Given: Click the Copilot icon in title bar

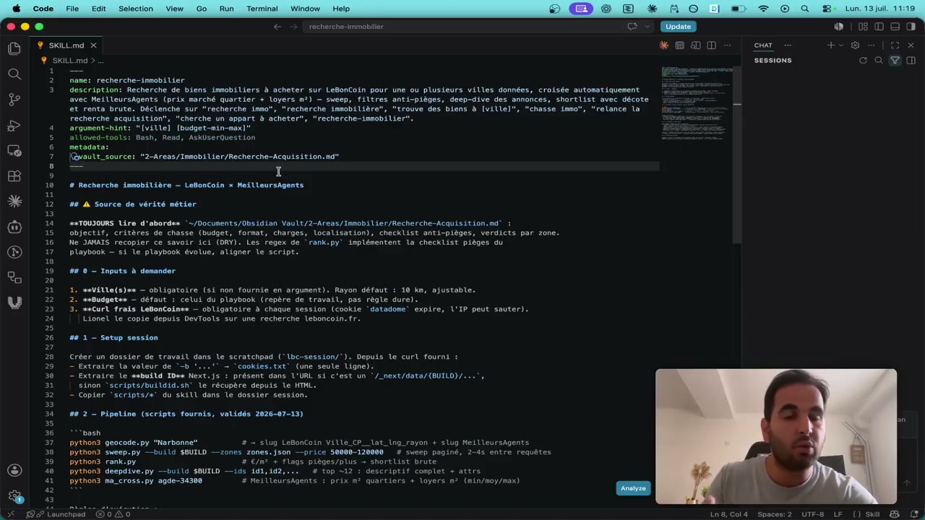Looking at the screenshot, I should [632, 27].
